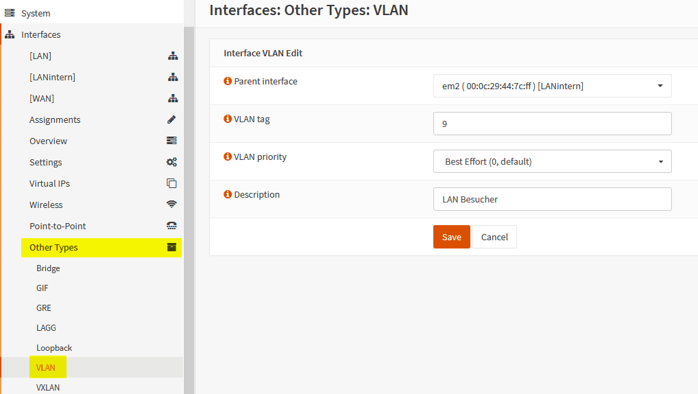Go to the VXLAN submenu item
The width and height of the screenshot is (698, 394).
(x=48, y=387)
